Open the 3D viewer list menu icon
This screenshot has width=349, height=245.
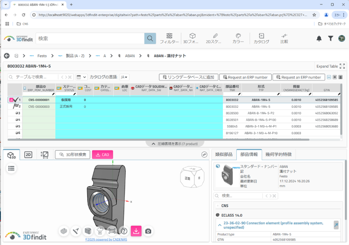(11, 168)
